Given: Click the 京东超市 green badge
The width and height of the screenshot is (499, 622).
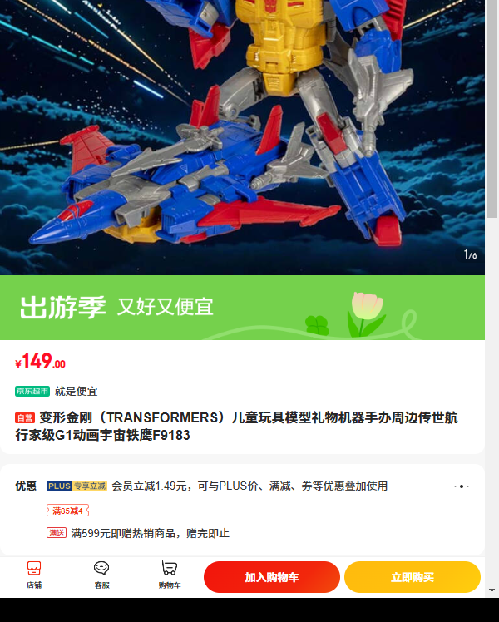Looking at the screenshot, I should point(32,391).
